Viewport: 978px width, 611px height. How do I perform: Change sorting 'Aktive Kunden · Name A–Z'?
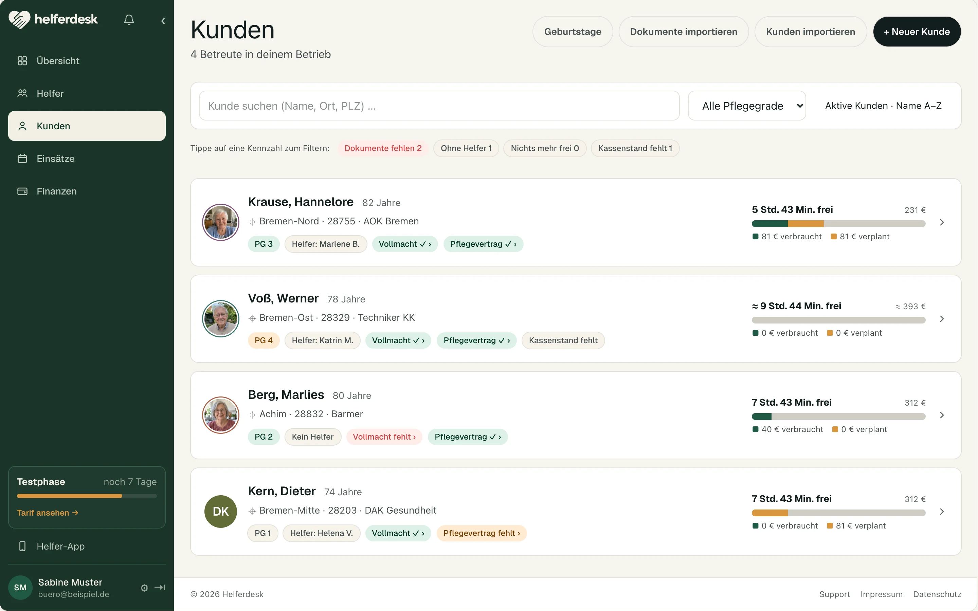pyautogui.click(x=883, y=106)
